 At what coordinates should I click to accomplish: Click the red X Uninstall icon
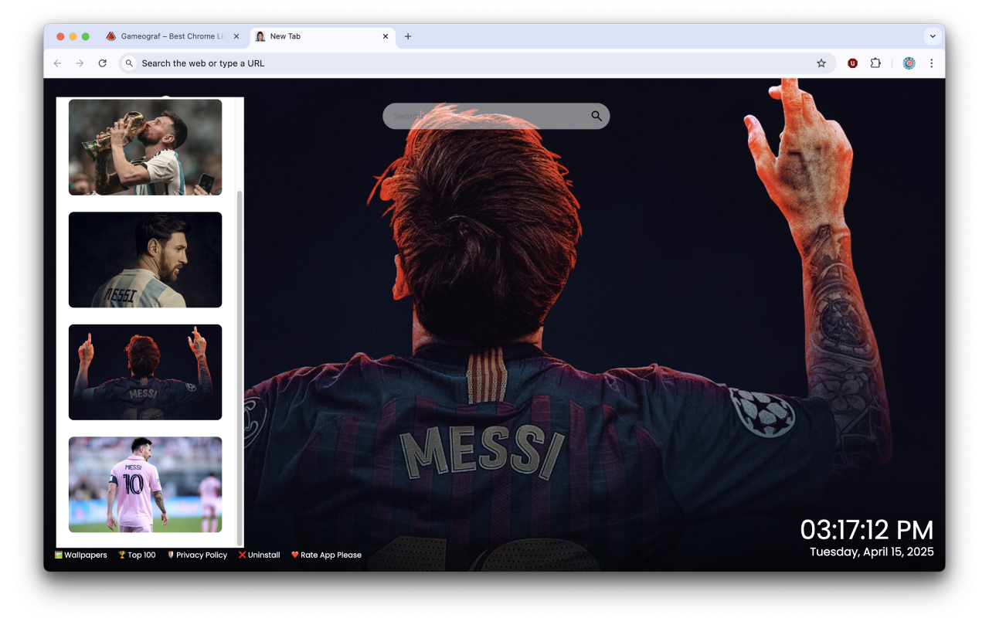point(242,555)
